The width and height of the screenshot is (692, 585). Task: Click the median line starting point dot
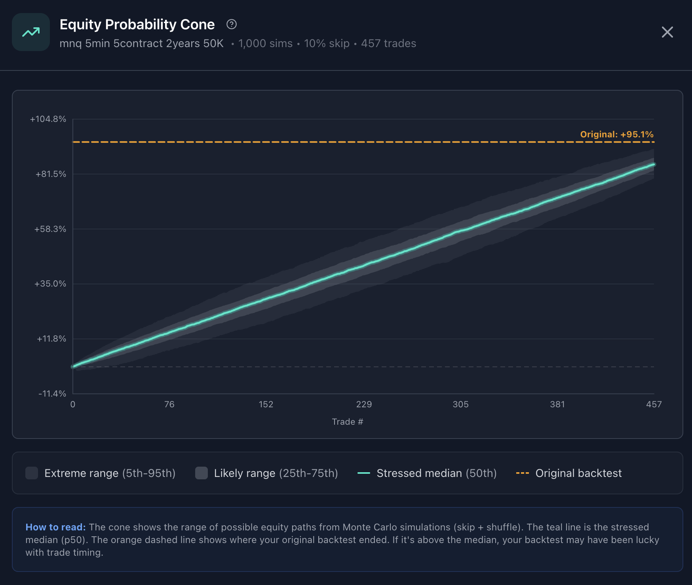coord(73,367)
